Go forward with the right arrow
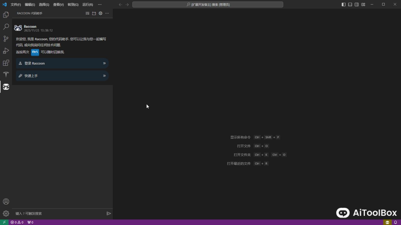Viewport: 401px width, 225px height. [x=127, y=5]
